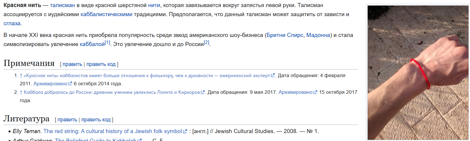The image size is (470, 141).
Task: Click external-link icon after second «Архивировано»
Action: coord(315,92)
